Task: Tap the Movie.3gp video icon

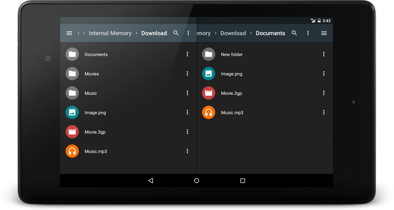Action: (72, 132)
